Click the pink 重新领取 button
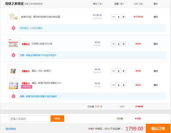Image resolution: width=171 pixels, height=133 pixels. [x=27, y=87]
